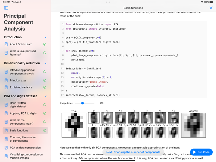This screenshot has width=216, height=162.
Task: Click the Principal axes lesson icon
Action: [6, 80]
